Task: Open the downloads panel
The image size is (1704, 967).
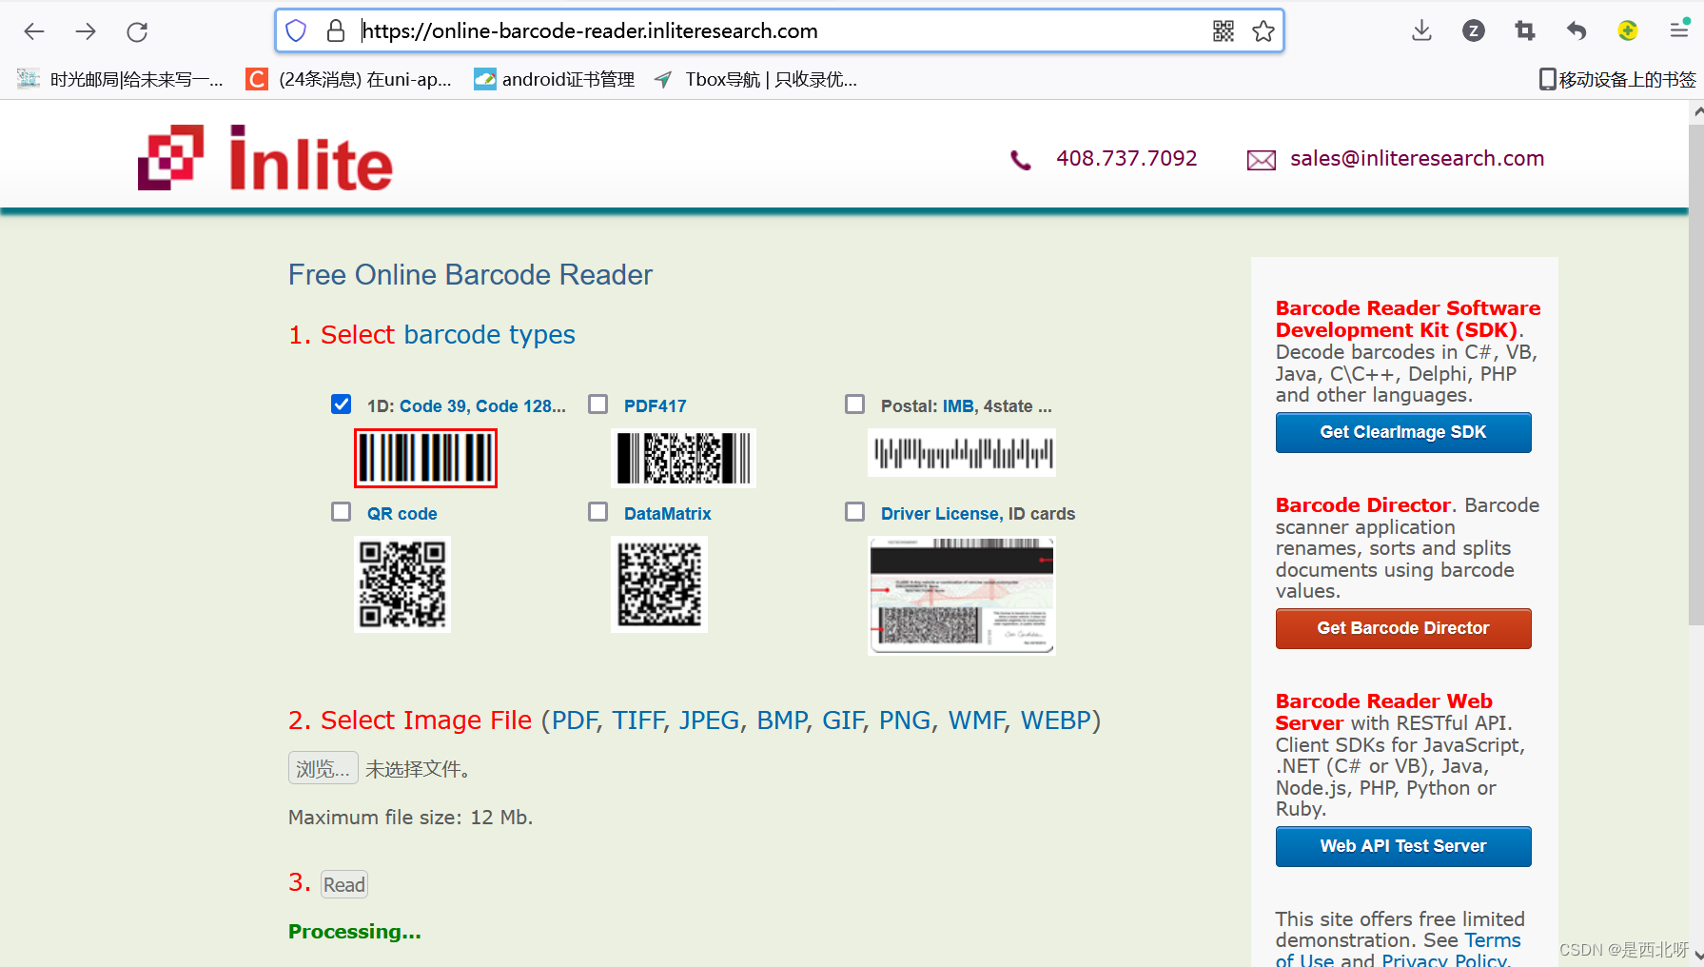Action: coord(1422,31)
